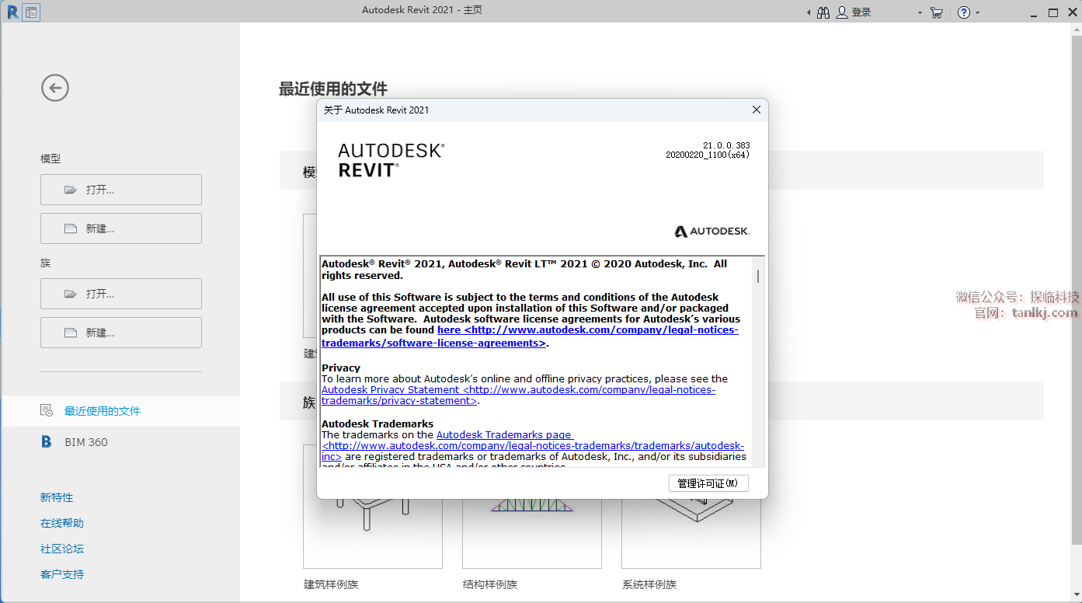Open the 新特性 link
Viewport: 1082px width, 603px height.
[57, 497]
